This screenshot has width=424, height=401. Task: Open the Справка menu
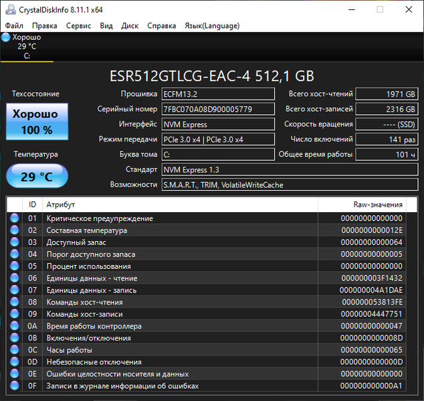coord(161,26)
